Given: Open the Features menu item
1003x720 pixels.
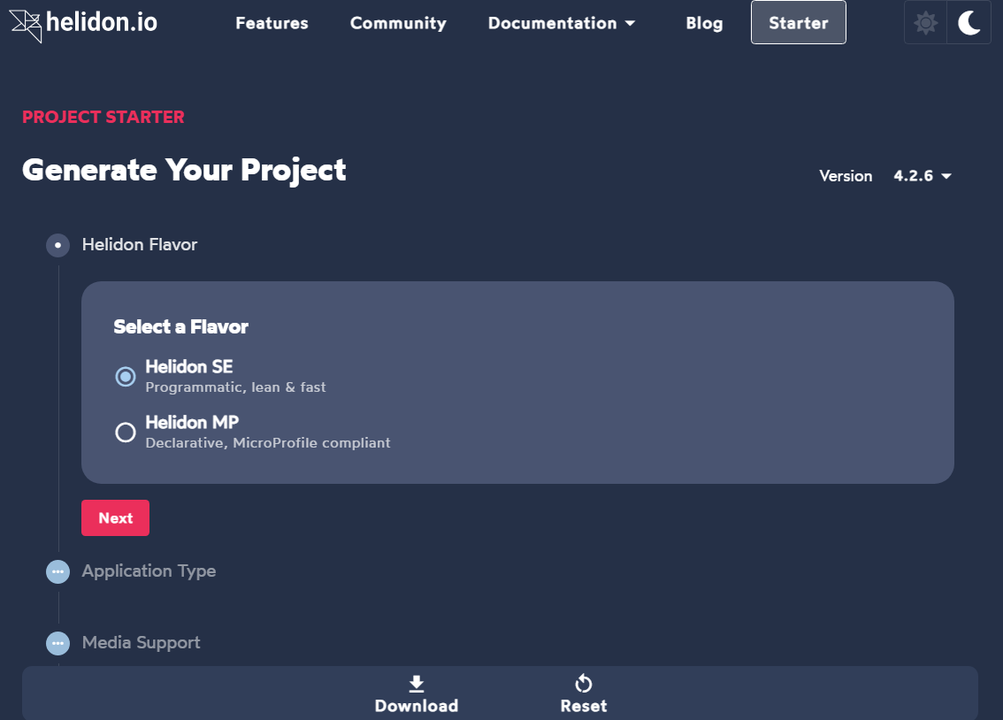Looking at the screenshot, I should tap(272, 23).
